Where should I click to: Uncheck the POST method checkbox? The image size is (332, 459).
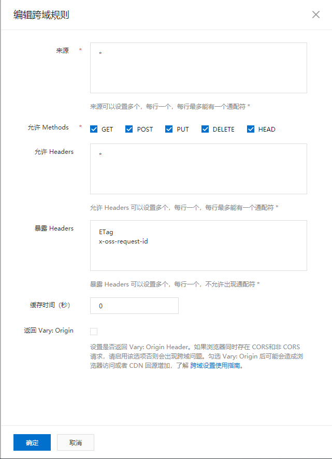click(x=129, y=129)
